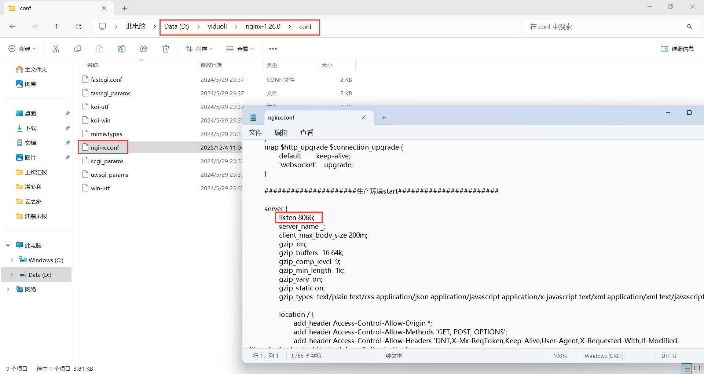The height and width of the screenshot is (374, 704).
Task: Open Notepad View (查看) menu
Action: tap(307, 132)
